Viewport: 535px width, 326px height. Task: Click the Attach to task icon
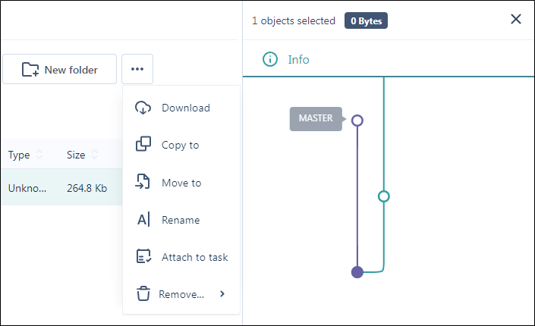click(143, 257)
